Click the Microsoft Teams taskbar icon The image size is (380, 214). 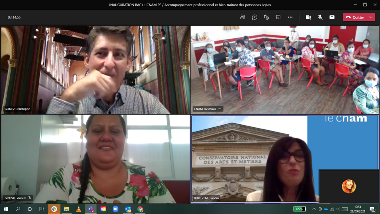pos(91,209)
